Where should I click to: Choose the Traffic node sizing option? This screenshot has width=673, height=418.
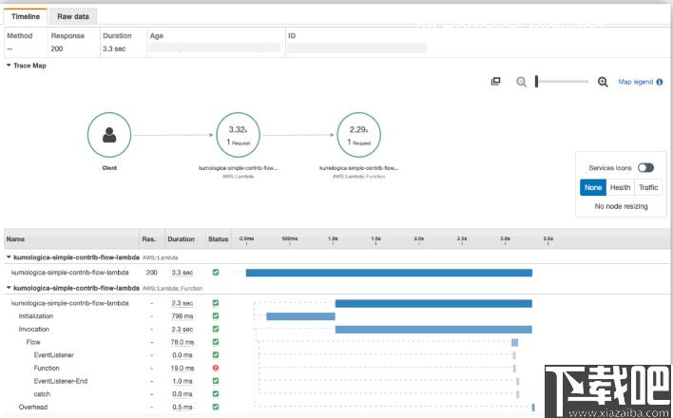[648, 187]
